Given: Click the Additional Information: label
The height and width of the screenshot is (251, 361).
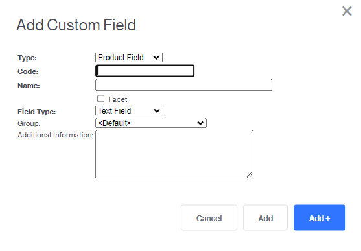Looking at the screenshot, I should point(56,135).
